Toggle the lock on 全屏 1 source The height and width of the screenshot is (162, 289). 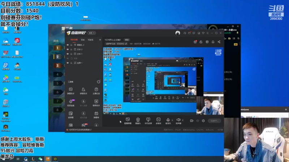(x=71, y=63)
